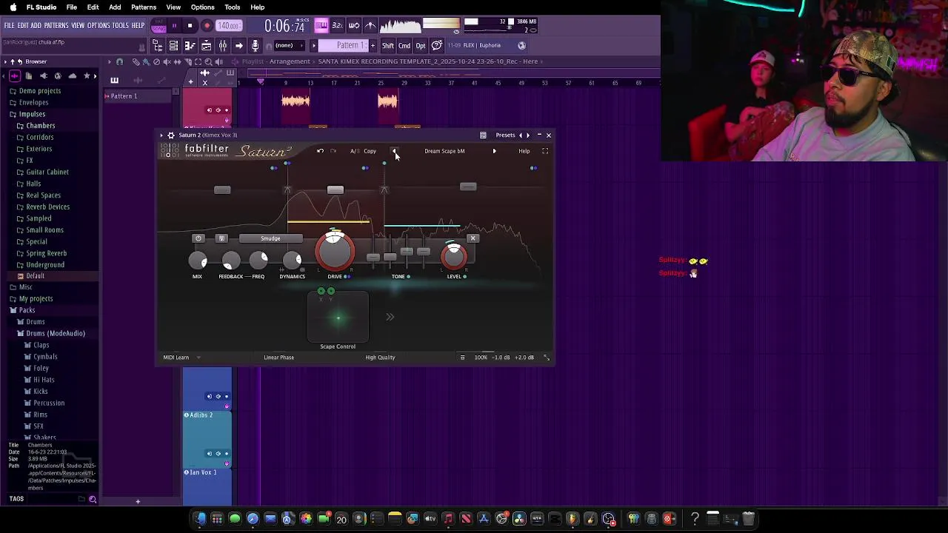Toggle A/B comparison in Saturn
This screenshot has width=948, height=533.
(x=355, y=151)
